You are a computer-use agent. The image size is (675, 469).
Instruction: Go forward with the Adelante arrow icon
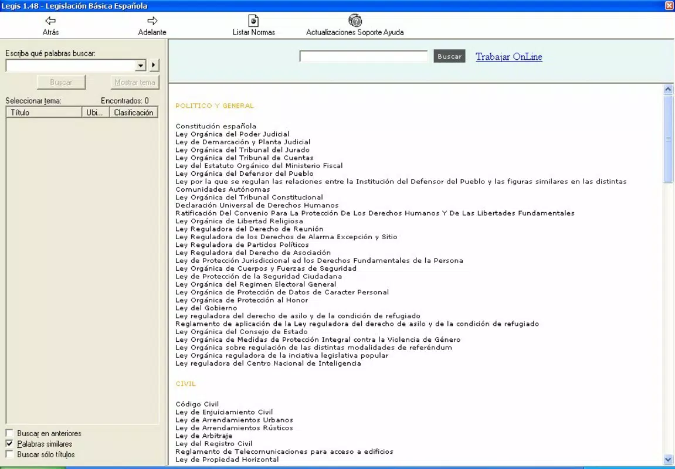tap(152, 21)
